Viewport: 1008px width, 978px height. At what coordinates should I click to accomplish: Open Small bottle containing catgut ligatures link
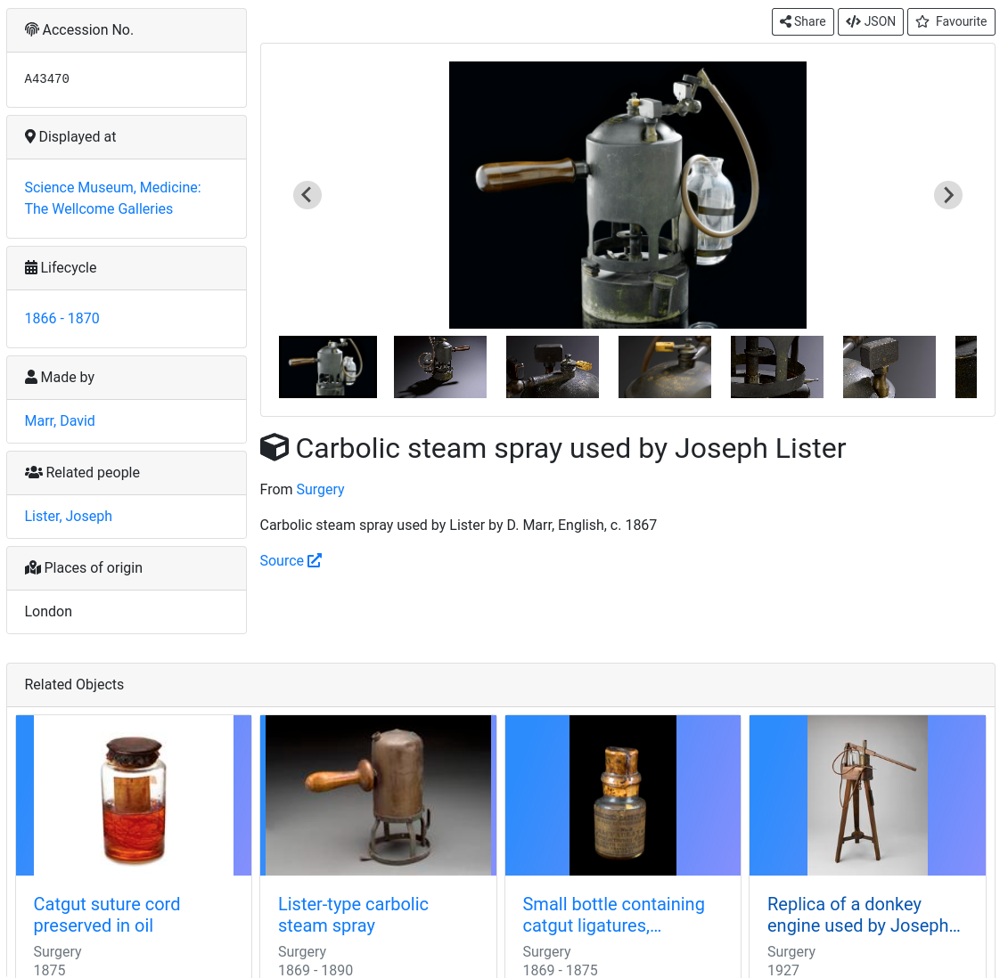pyautogui.click(x=613, y=915)
